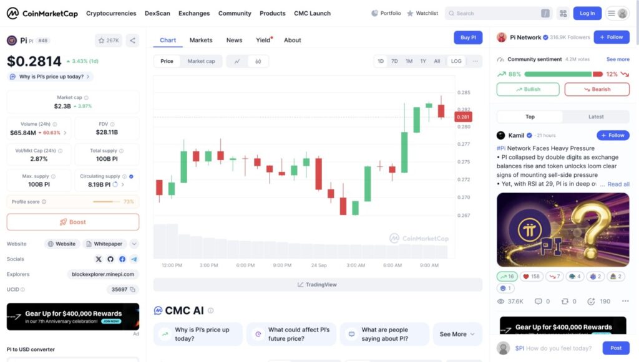Open Pi's X (Twitter) social link
Viewport: 639px width, 362px height.
pos(99,259)
